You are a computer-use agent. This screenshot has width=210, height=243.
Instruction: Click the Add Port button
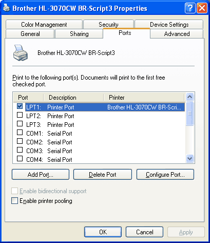(x=41, y=175)
